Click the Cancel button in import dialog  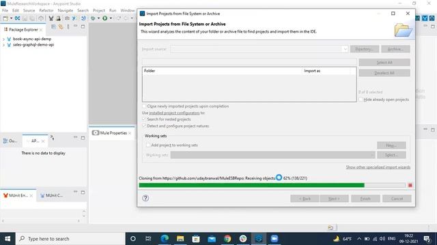(397, 199)
